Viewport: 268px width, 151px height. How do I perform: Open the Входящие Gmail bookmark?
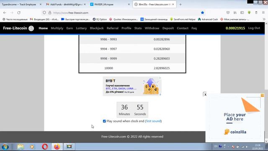(44, 19)
